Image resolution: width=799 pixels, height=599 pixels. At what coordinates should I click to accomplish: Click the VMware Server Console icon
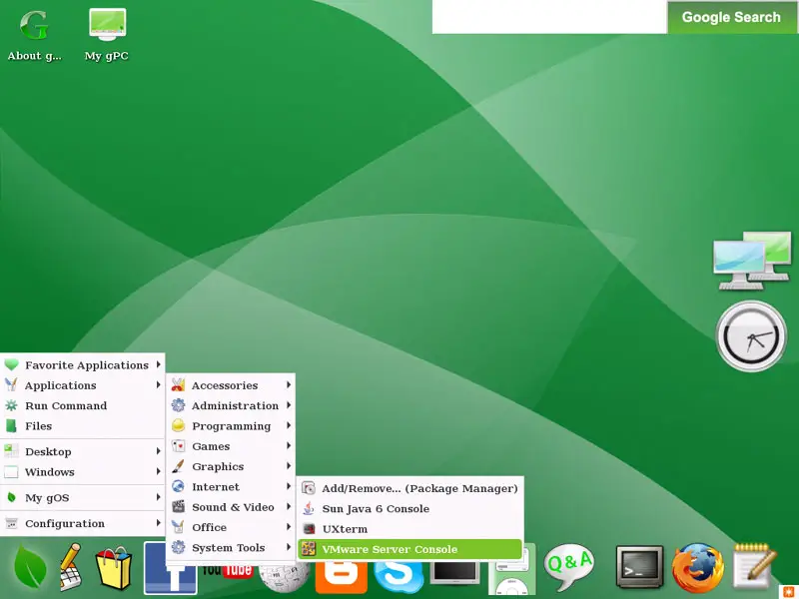point(309,548)
